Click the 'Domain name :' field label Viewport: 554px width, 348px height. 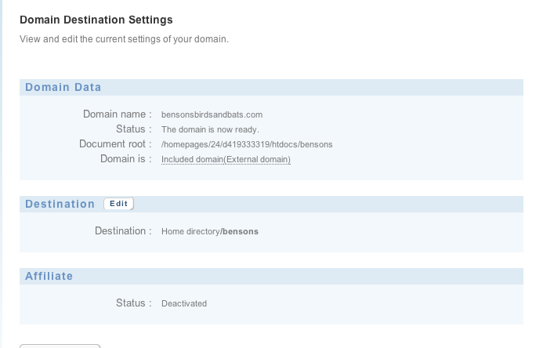[x=118, y=114]
